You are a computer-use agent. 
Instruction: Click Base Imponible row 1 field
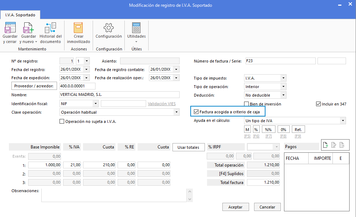click(45, 165)
